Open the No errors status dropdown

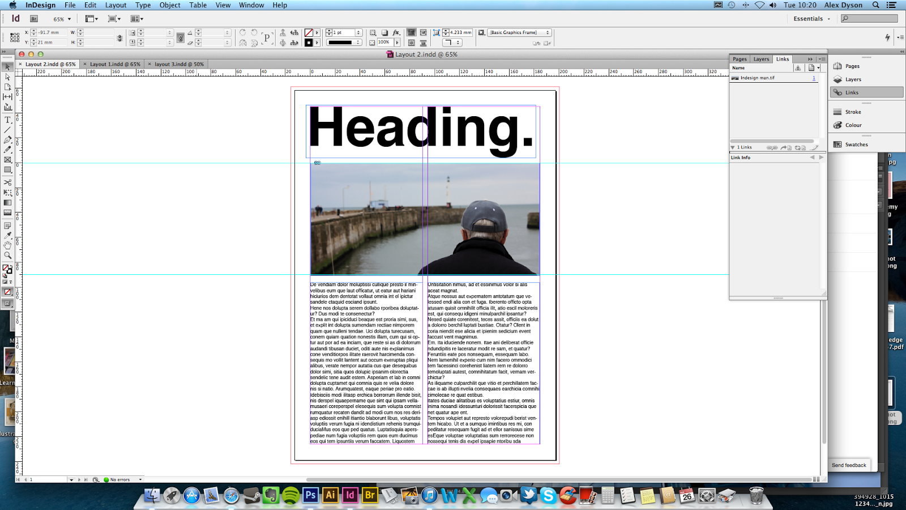(140, 479)
